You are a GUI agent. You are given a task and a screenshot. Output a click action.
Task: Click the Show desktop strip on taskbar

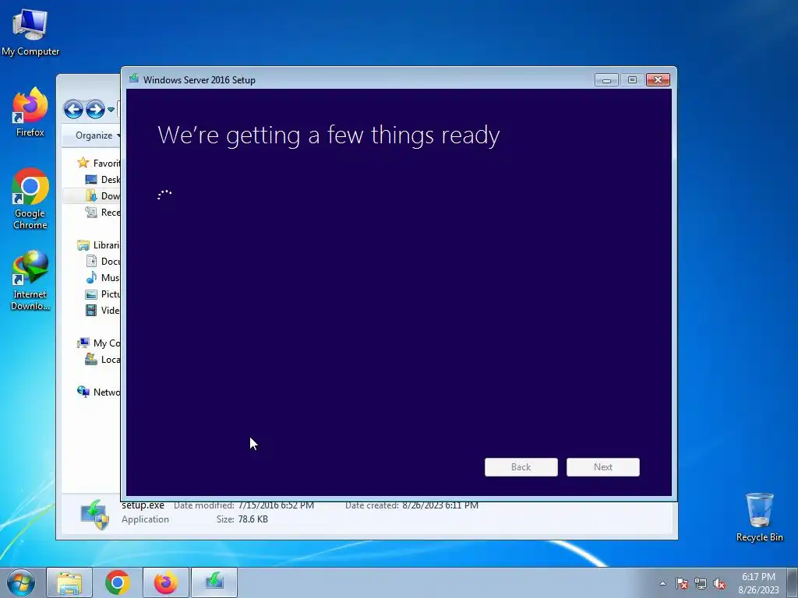coord(793,582)
